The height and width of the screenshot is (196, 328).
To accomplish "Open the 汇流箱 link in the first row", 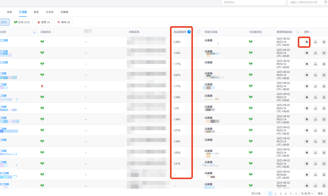I will pyautogui.click(x=4, y=40).
